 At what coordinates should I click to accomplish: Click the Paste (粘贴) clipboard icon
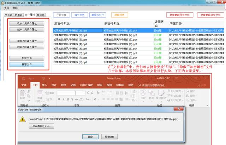point(23,95)
